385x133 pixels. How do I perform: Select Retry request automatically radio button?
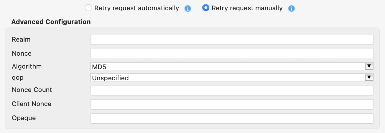point(88,8)
